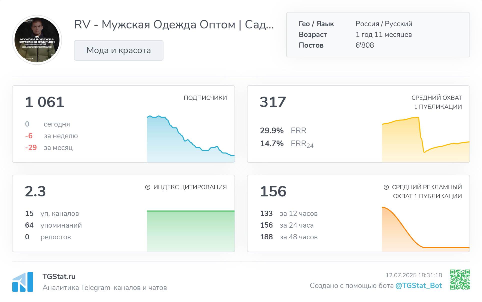Click the TGStat logo icon
This screenshot has height=302, width=482.
click(23, 282)
